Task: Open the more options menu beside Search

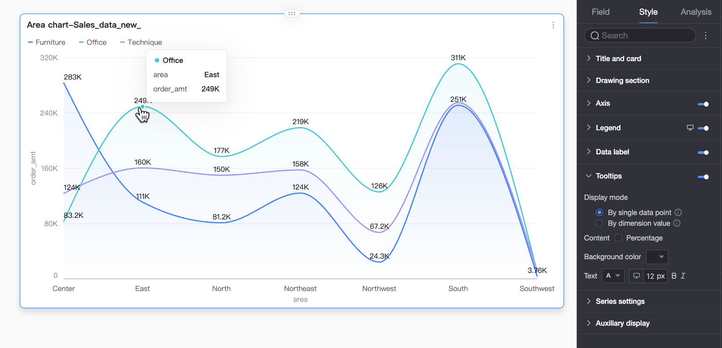Action: pyautogui.click(x=706, y=36)
